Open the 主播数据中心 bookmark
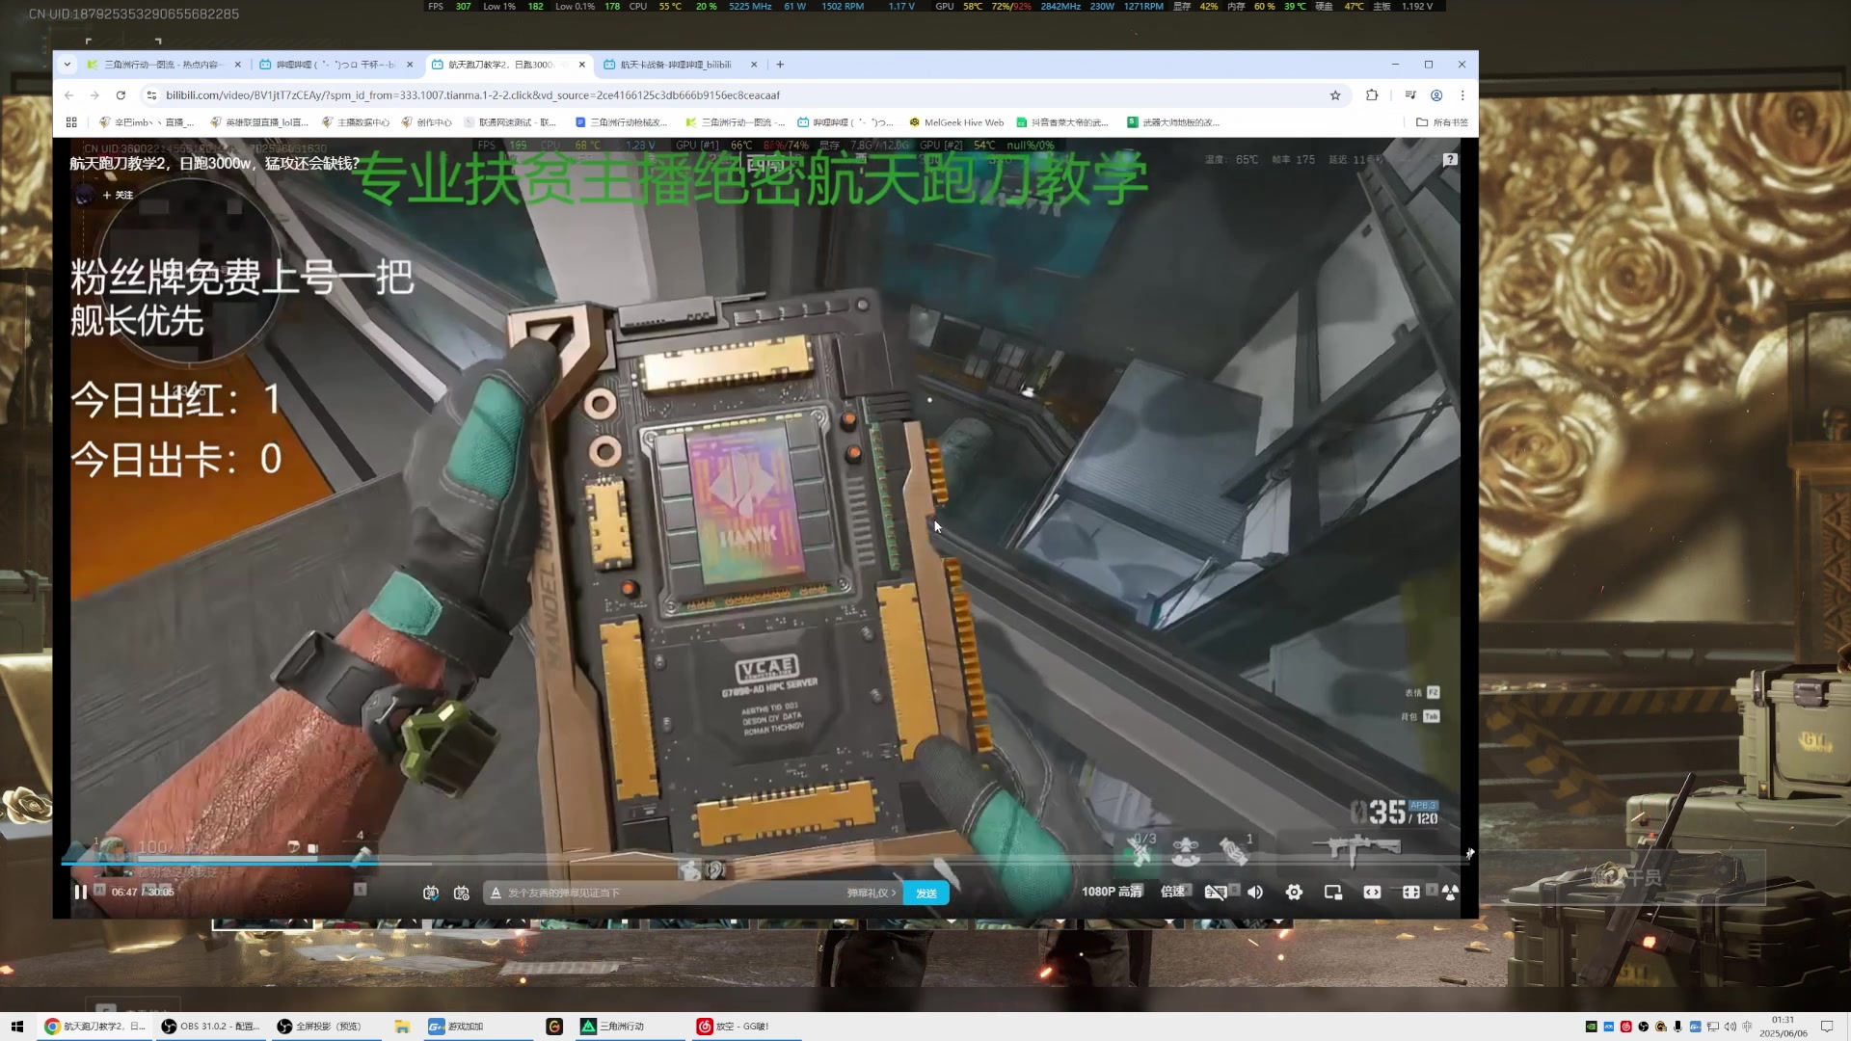1851x1041 pixels. 356,122
